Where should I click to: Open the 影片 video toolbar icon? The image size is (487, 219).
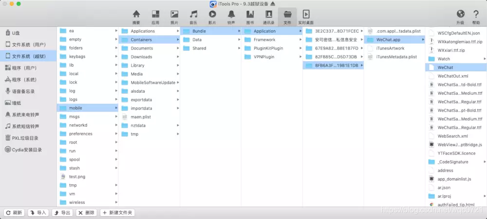pyautogui.click(x=212, y=17)
